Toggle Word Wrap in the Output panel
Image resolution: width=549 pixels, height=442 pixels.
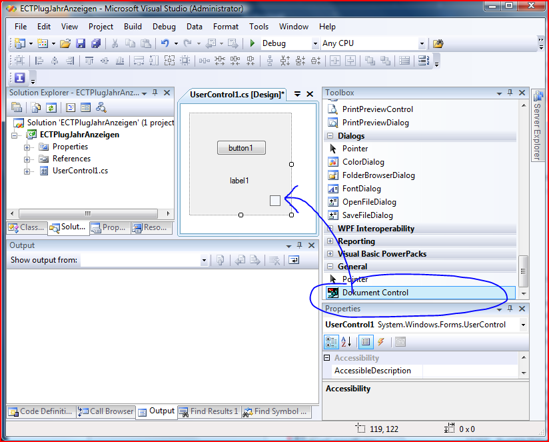click(x=294, y=260)
